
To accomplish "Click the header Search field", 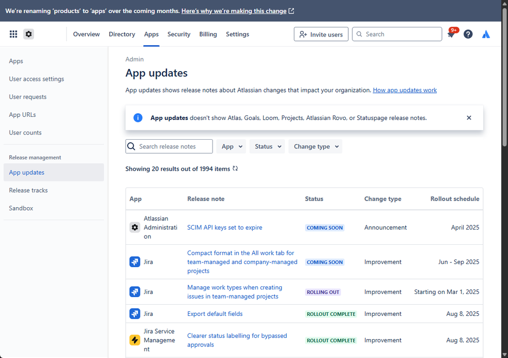I will pos(397,34).
